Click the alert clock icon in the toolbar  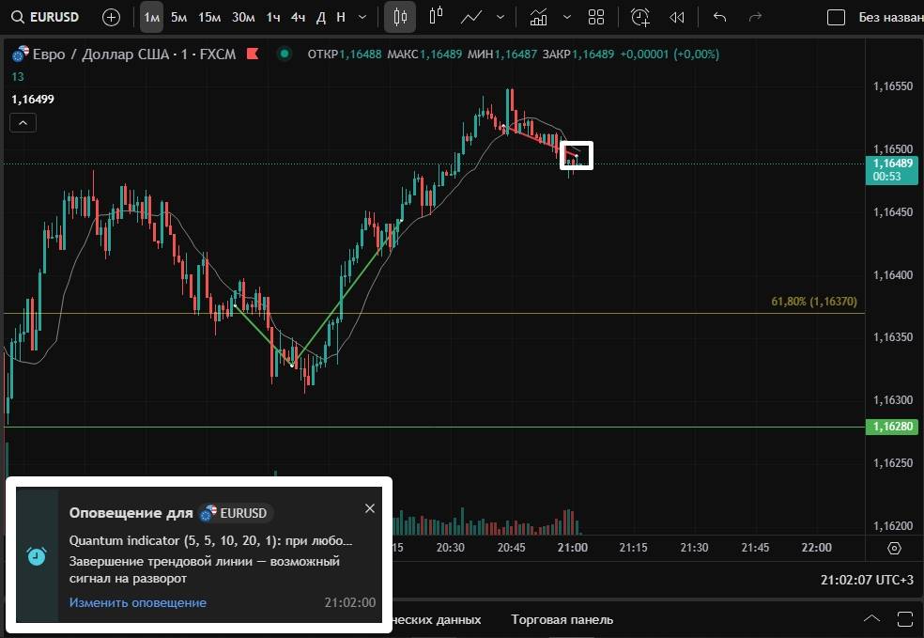coord(640,17)
